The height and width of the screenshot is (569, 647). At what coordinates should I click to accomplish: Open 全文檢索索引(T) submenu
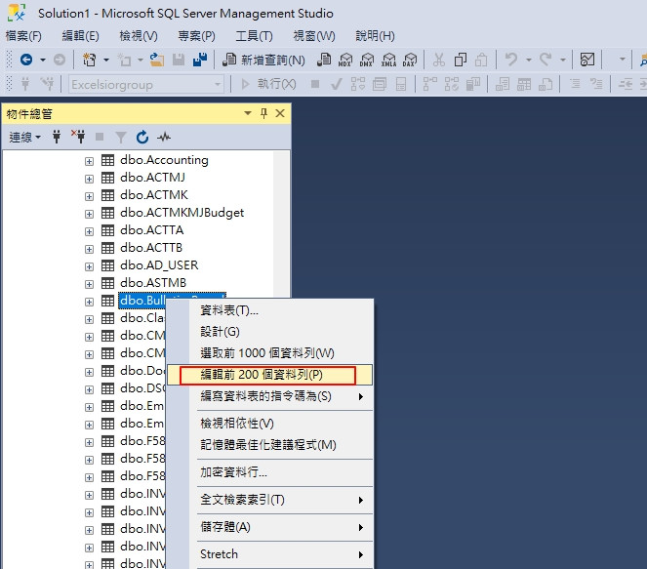(270, 500)
